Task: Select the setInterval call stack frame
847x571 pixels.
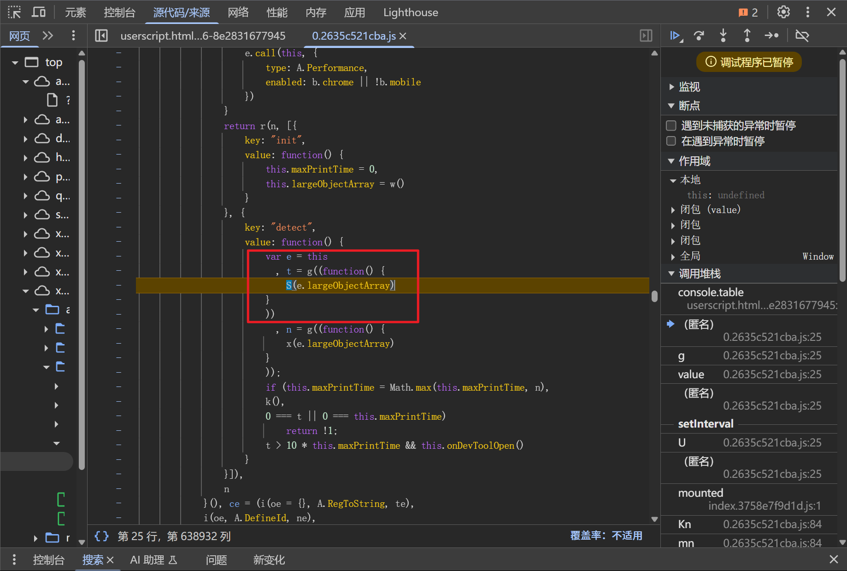Action: pyautogui.click(x=705, y=424)
